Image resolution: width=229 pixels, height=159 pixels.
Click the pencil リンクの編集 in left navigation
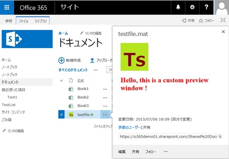[x=13, y=131]
